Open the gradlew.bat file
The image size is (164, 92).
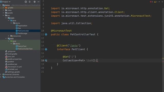coord(11,64)
